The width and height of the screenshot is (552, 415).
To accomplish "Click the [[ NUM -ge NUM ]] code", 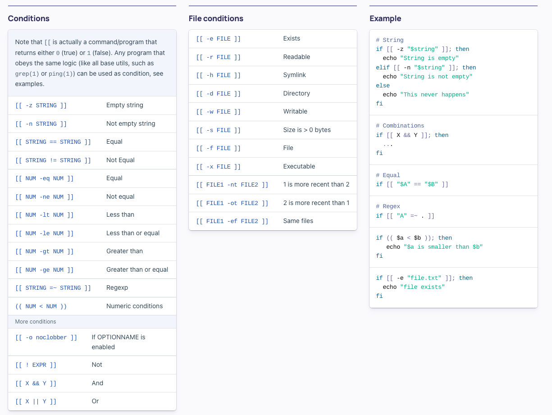I will 45,270.
